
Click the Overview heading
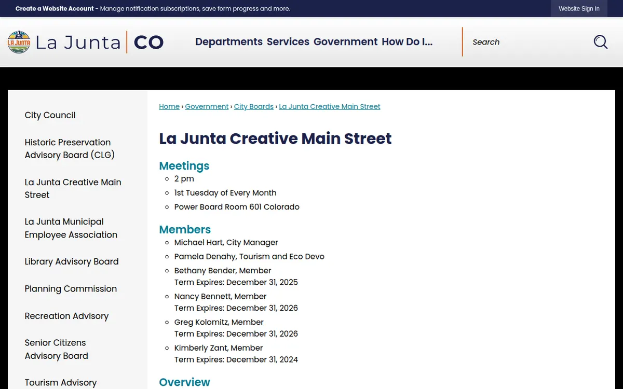coord(185,382)
